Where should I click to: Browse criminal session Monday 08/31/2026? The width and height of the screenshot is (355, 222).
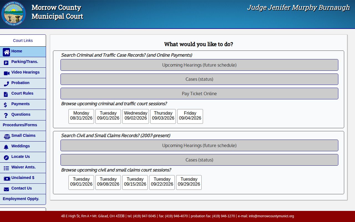81,116
